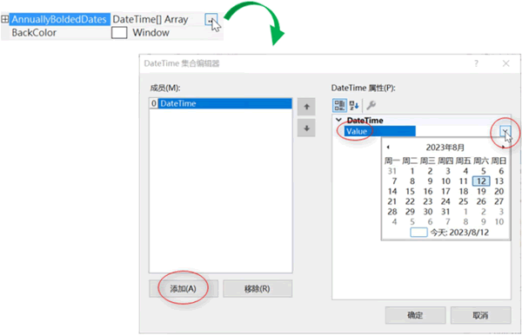Click the 添加(A) add button
Image resolution: width=522 pixels, height=335 pixels.
tap(184, 288)
